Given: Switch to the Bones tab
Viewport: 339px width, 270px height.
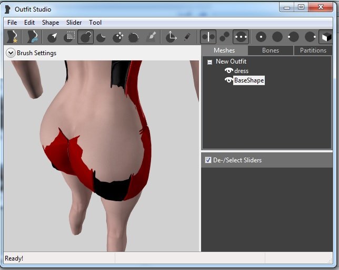Looking at the screenshot, I should tap(271, 50).
